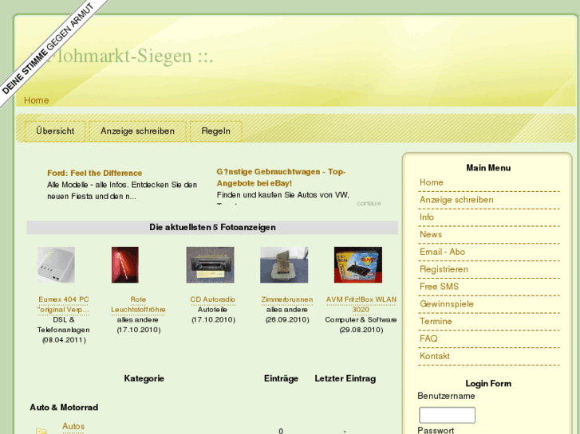The image size is (580, 434).
Task: Select Info in the Main Menu
Action: tap(427, 217)
